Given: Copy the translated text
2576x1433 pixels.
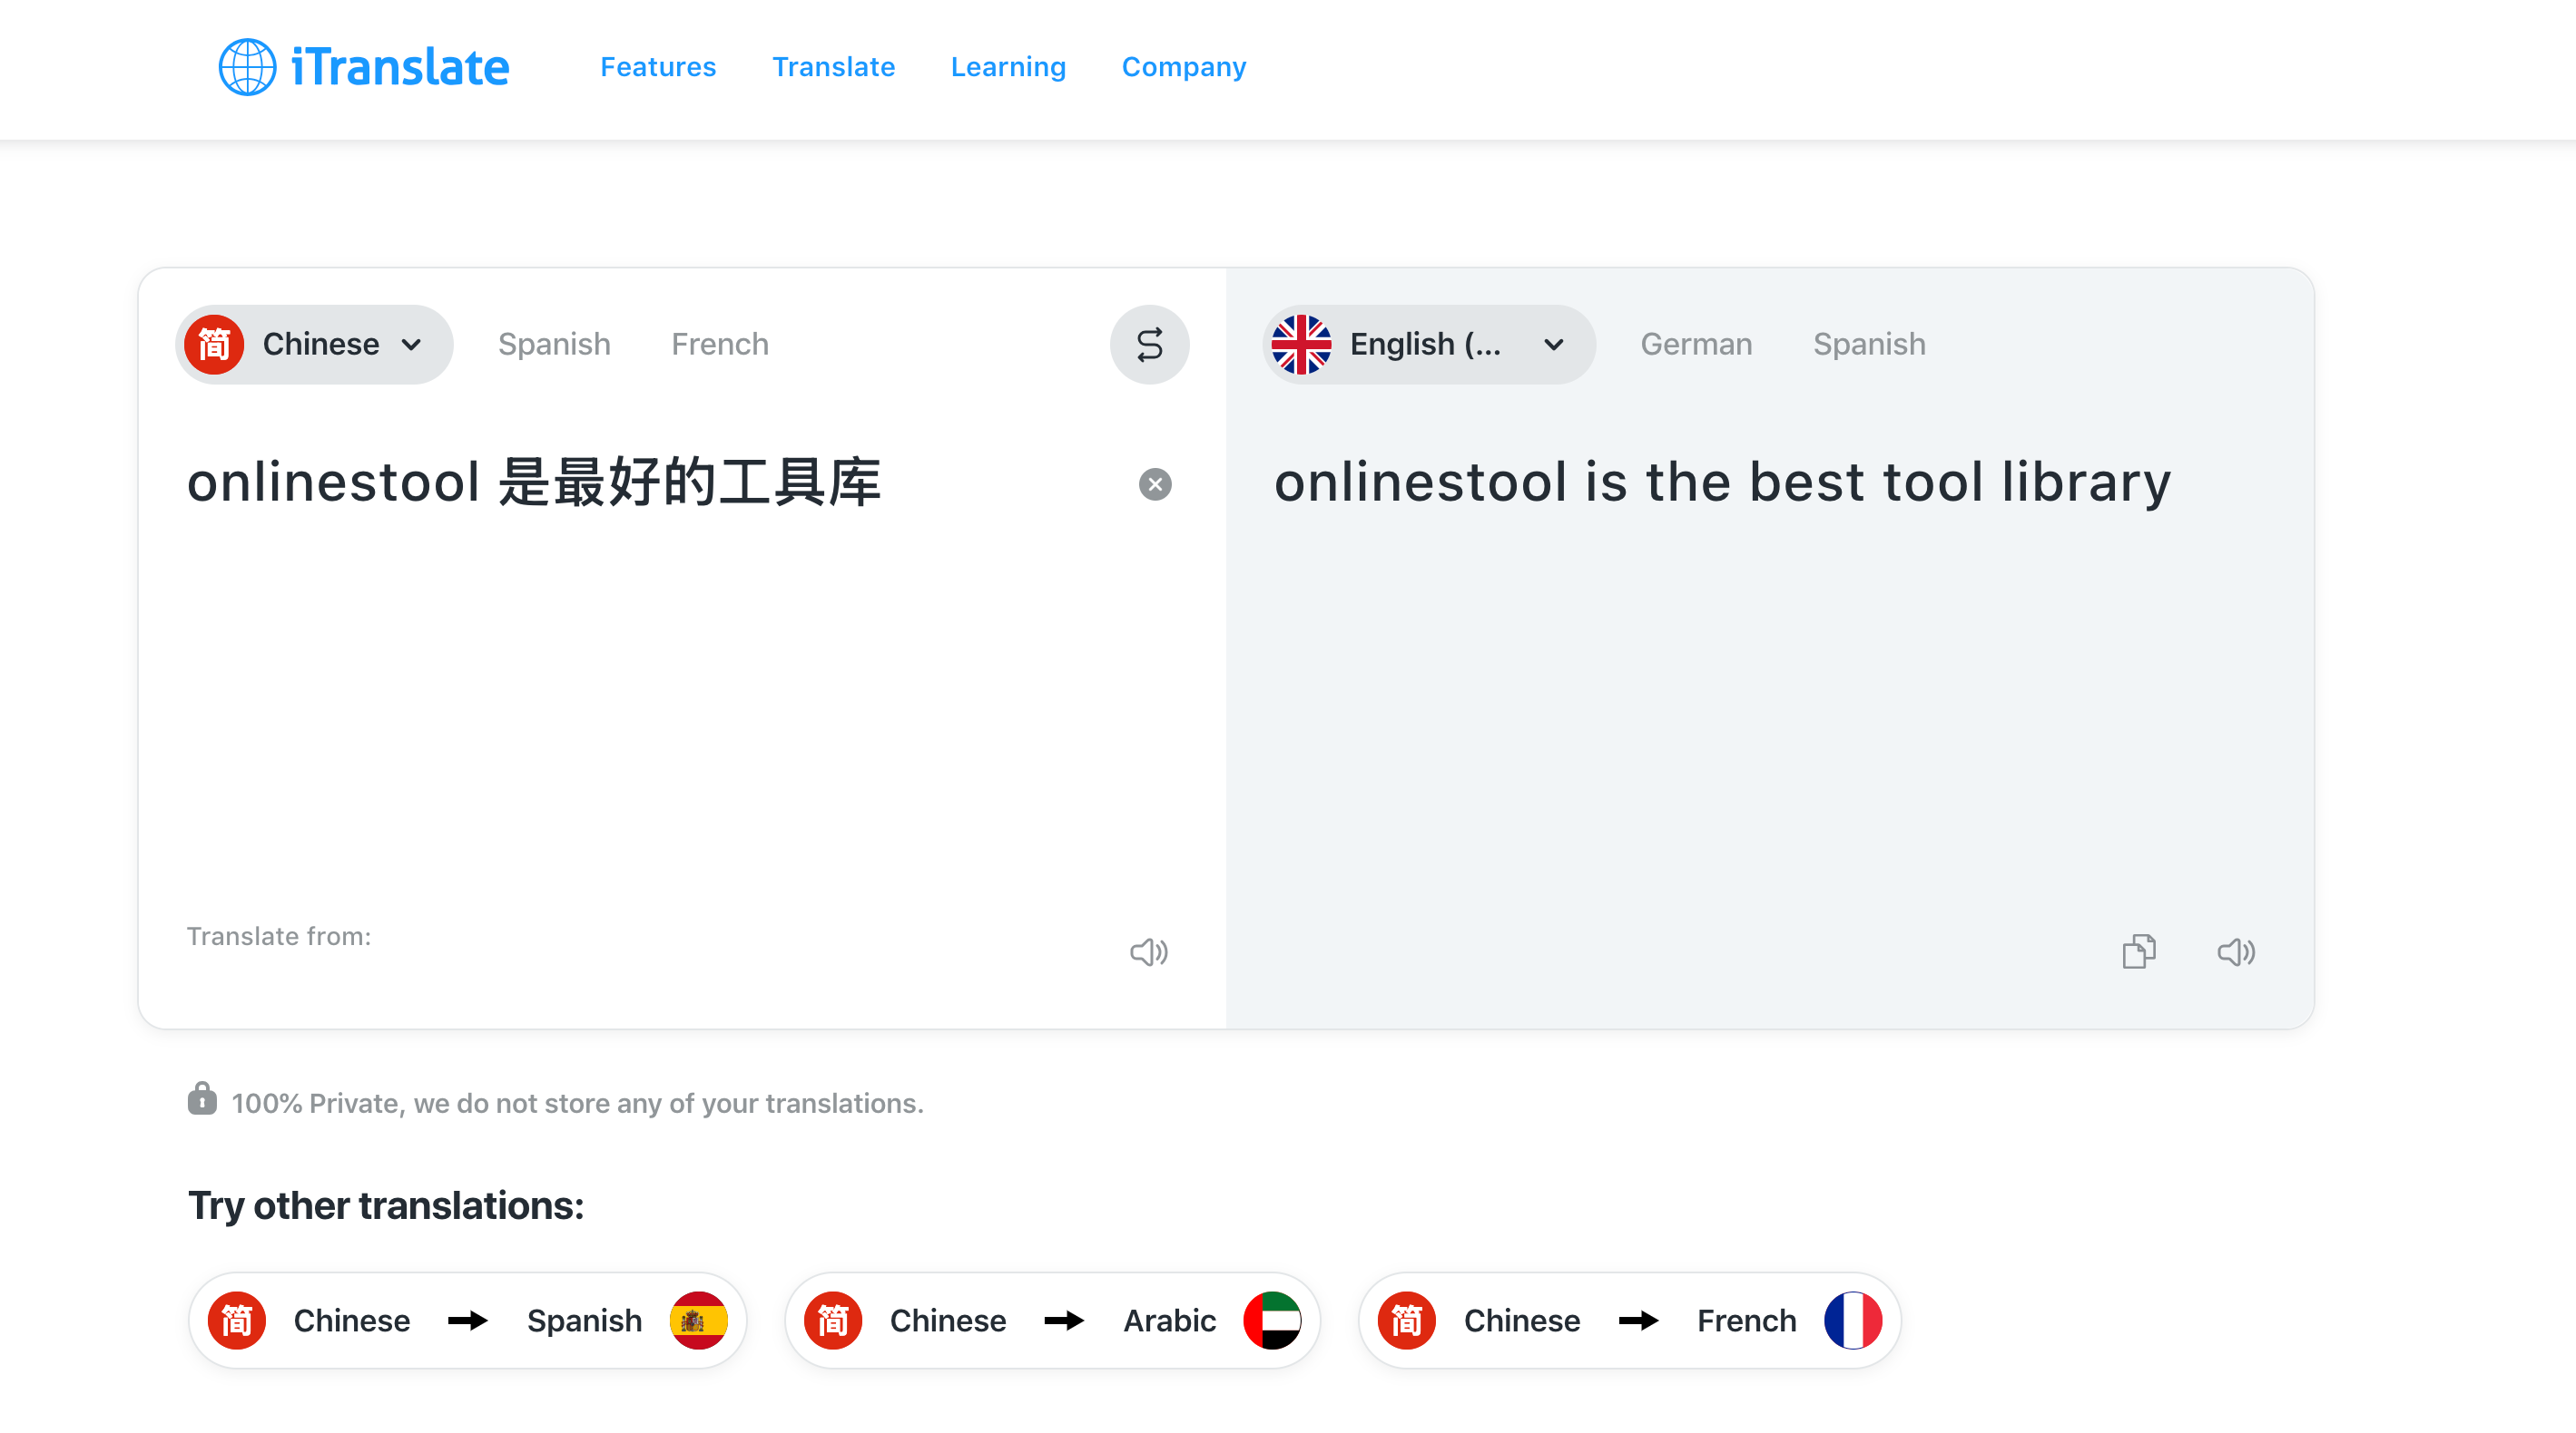Looking at the screenshot, I should point(2139,952).
